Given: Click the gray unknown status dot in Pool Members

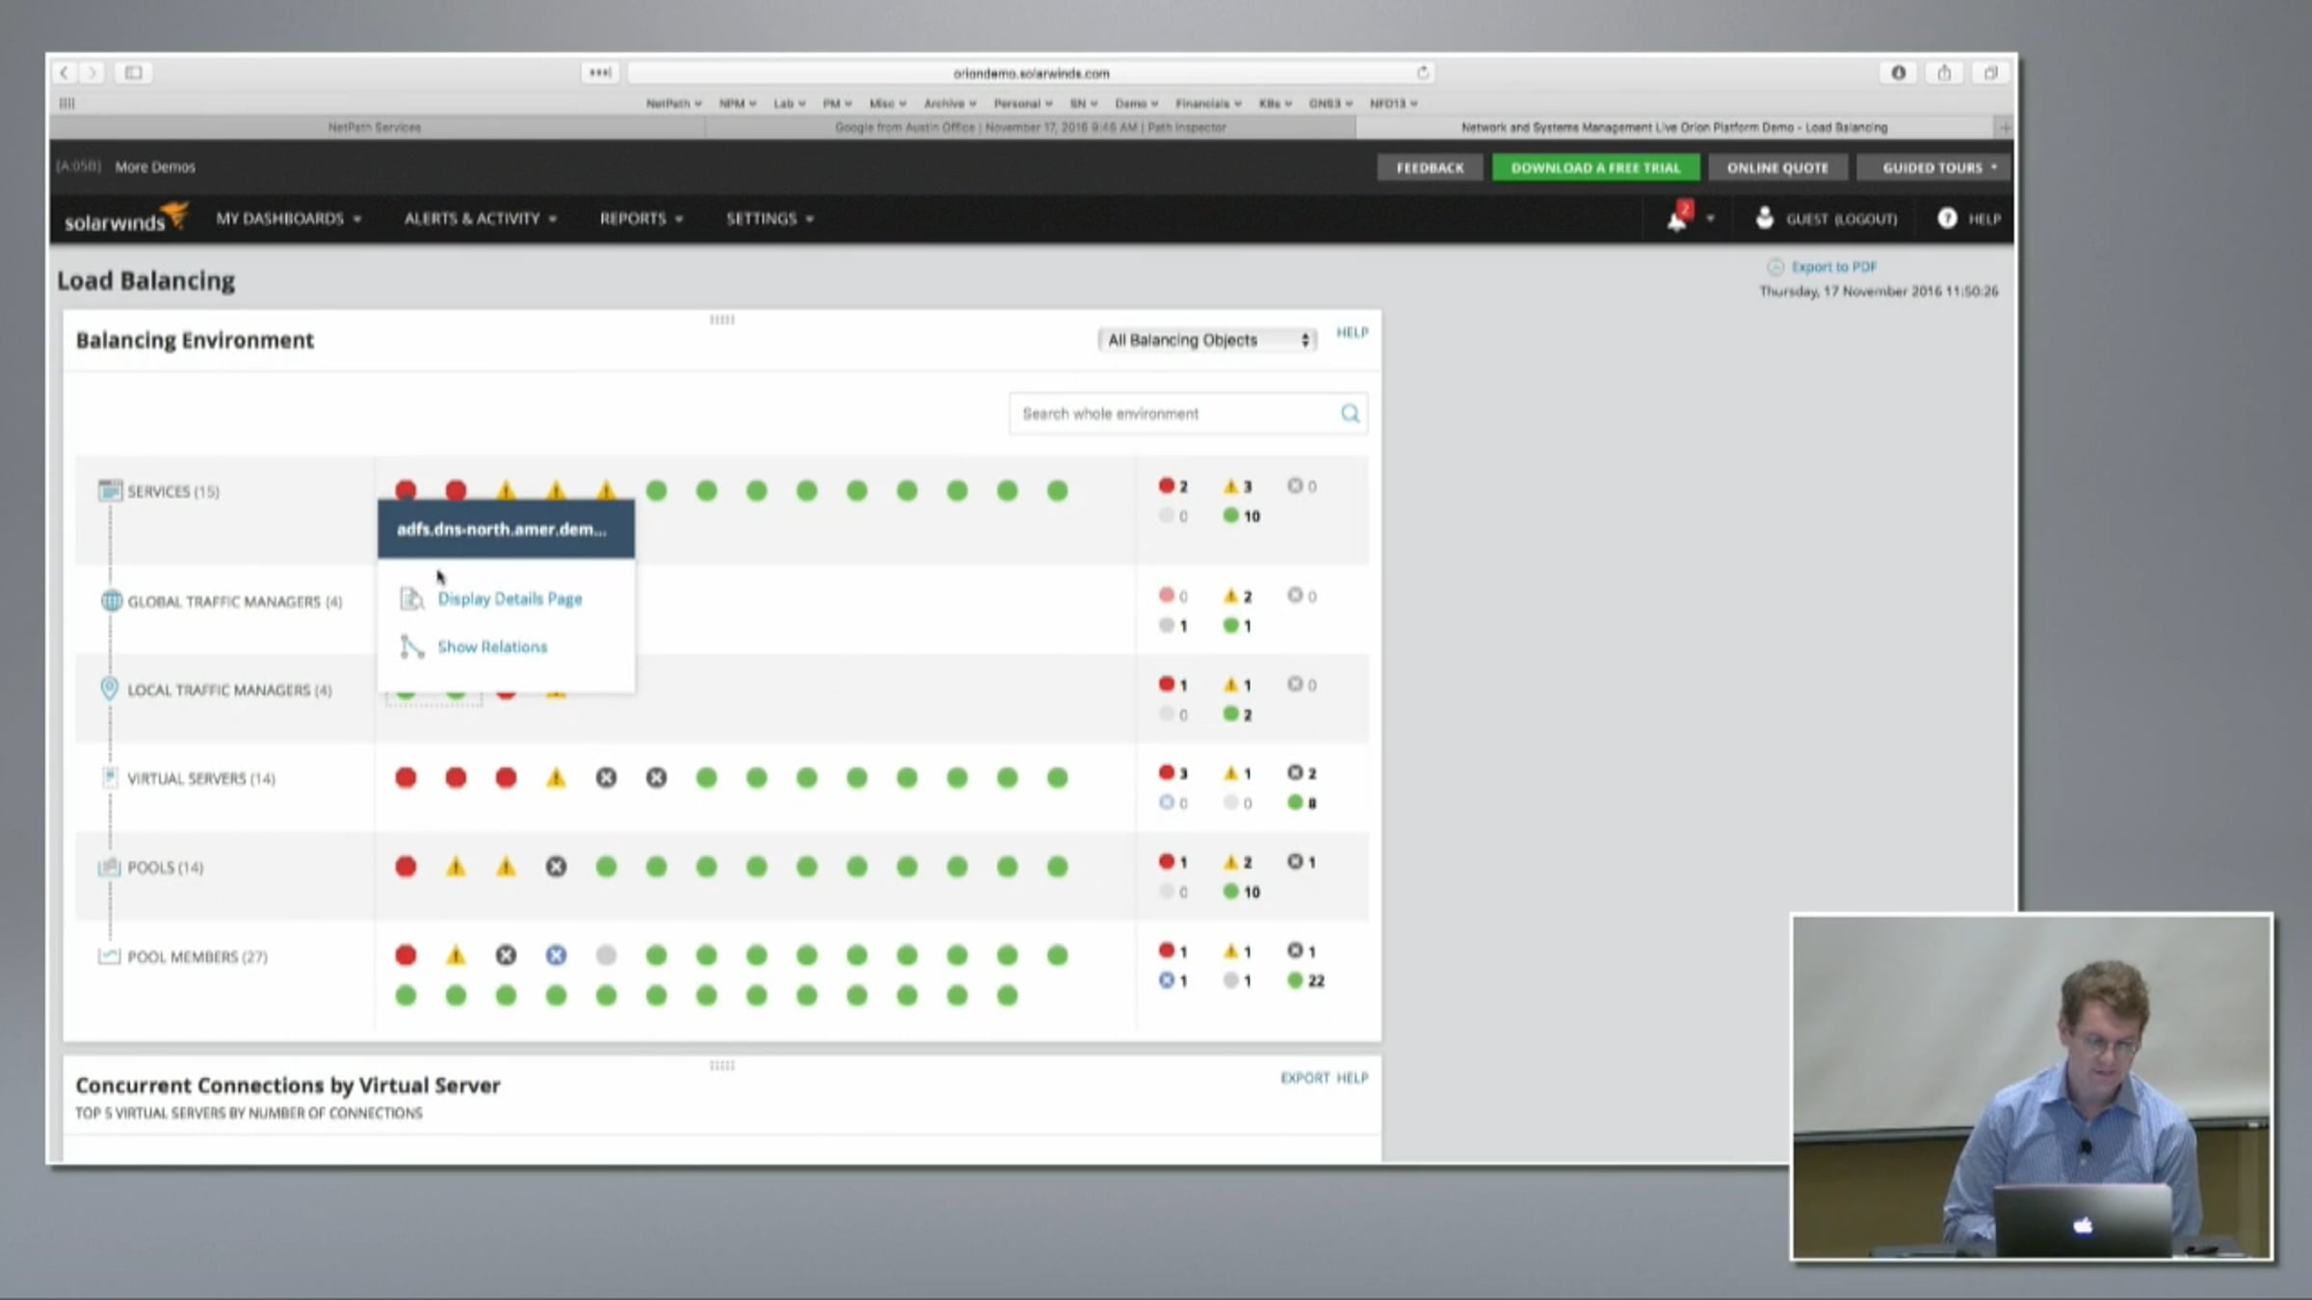Looking at the screenshot, I should click(x=606, y=955).
